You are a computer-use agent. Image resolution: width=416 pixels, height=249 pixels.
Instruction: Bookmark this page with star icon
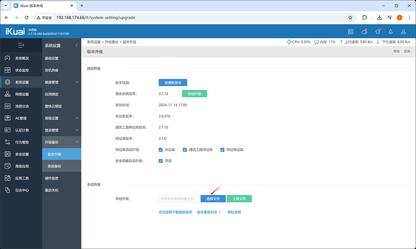click(x=350, y=17)
